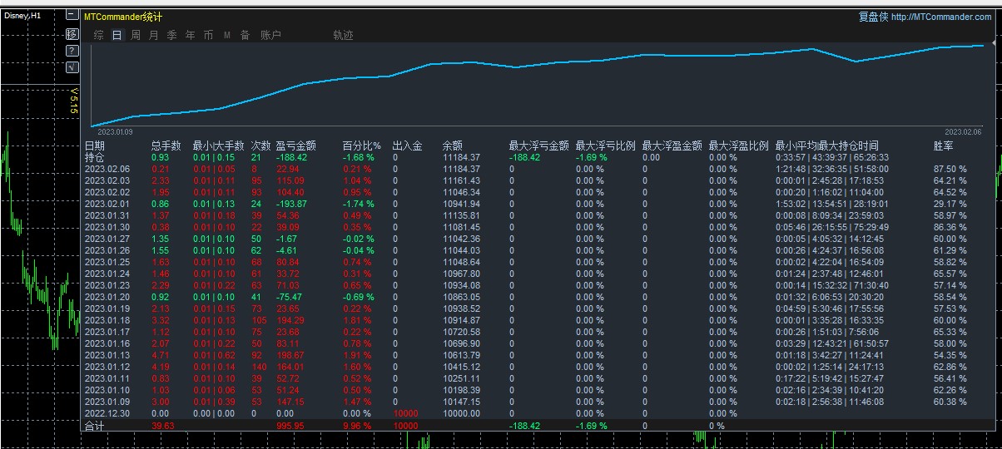The image size is (1002, 449).
Task: Select the 持仓 row label
Action: [x=95, y=157]
